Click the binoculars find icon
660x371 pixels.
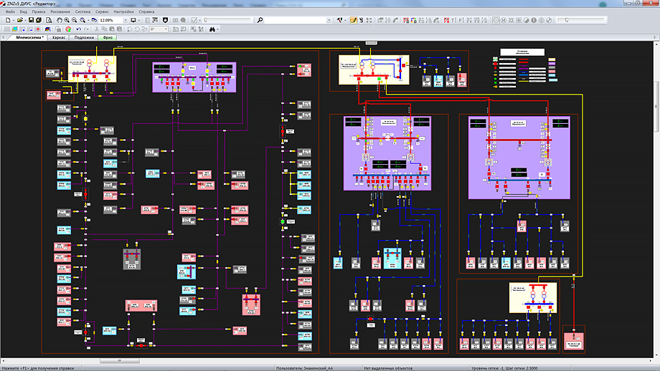(213, 29)
